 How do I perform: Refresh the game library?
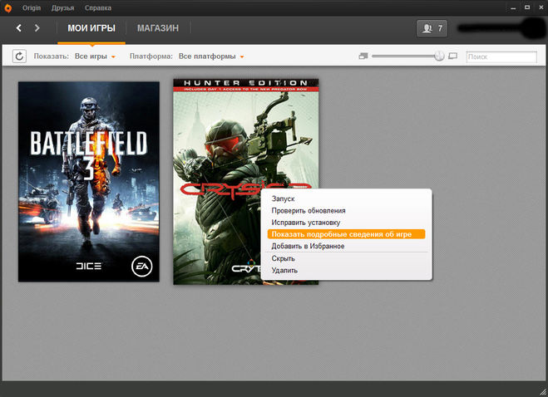19,56
